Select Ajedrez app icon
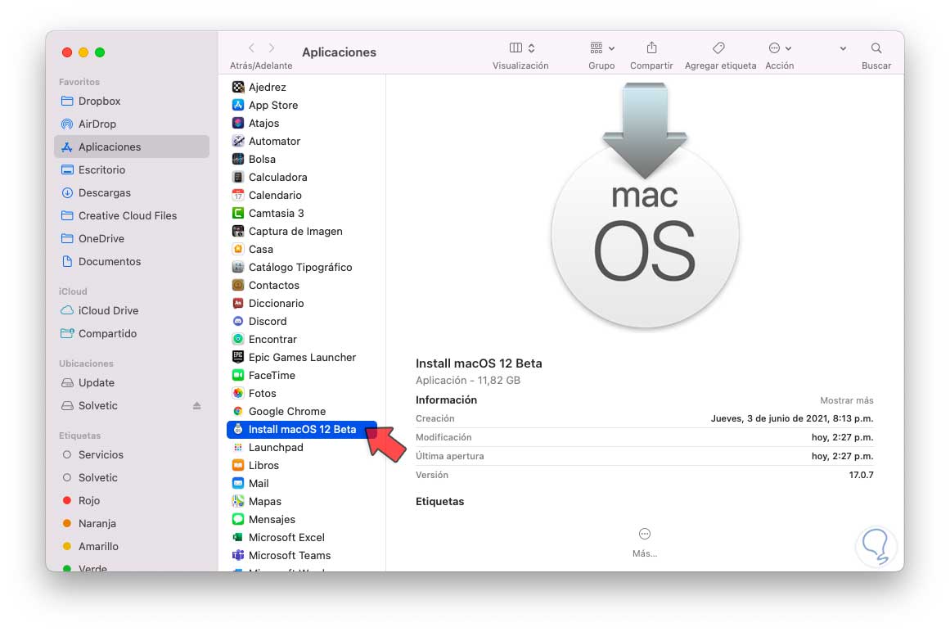 pos(238,88)
